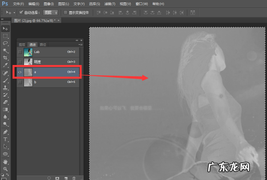Delete current channel with trash icon
The height and width of the screenshot is (180, 267).
coord(73,178)
